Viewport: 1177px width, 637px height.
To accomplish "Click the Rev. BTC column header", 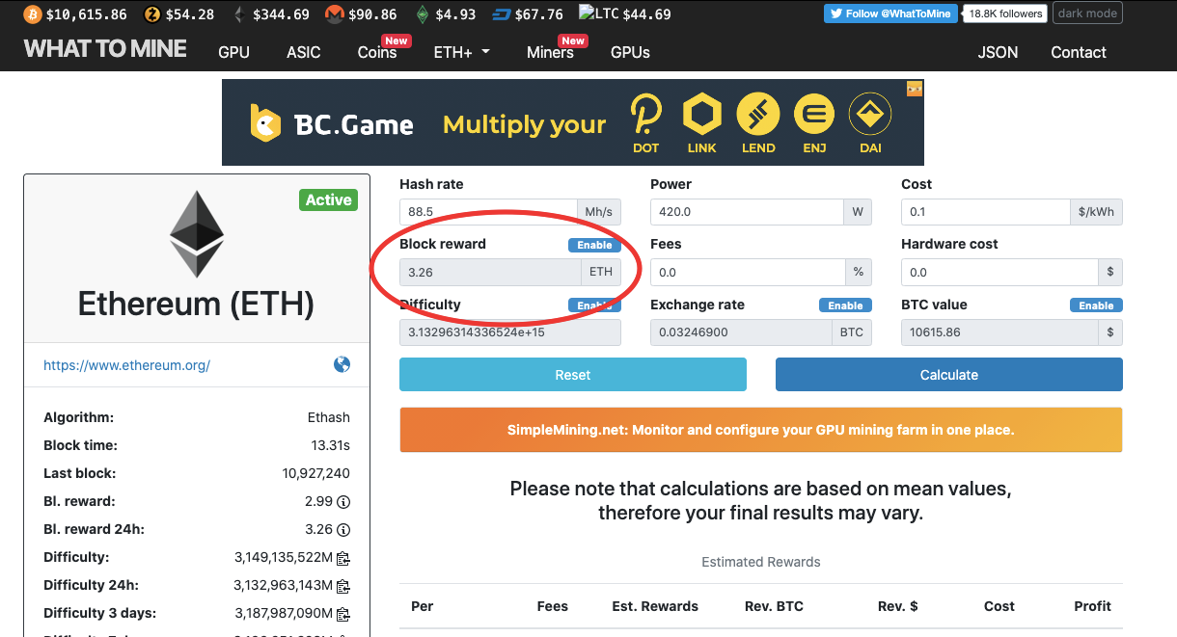I will [774, 606].
